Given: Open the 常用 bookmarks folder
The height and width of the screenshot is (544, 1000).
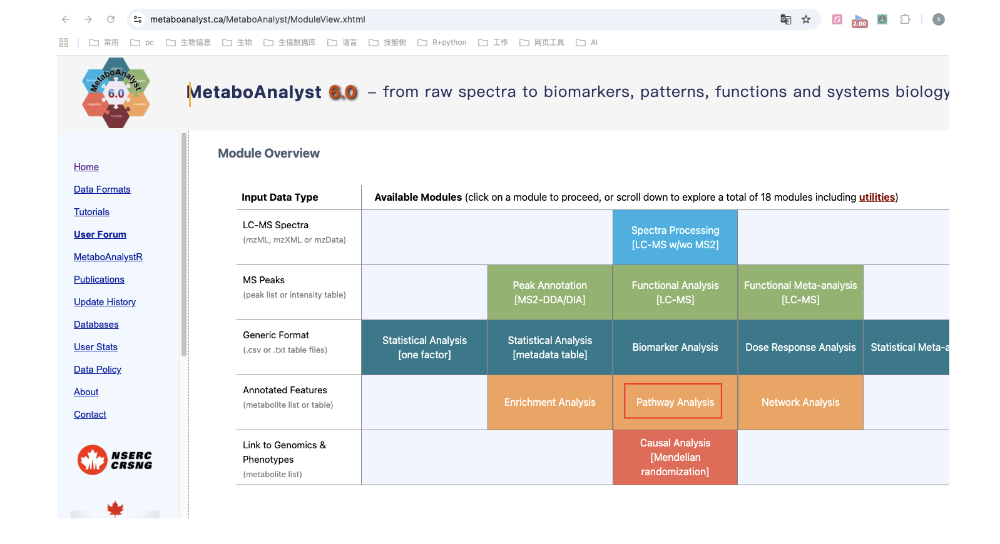Looking at the screenshot, I should coord(104,43).
